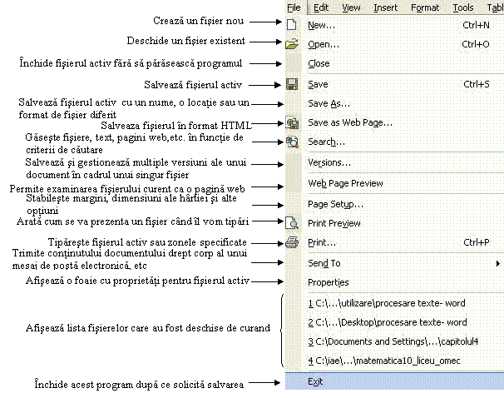Screen dimensions: 504x398
Task: Click the Save floppy disk icon
Action: coord(292,84)
